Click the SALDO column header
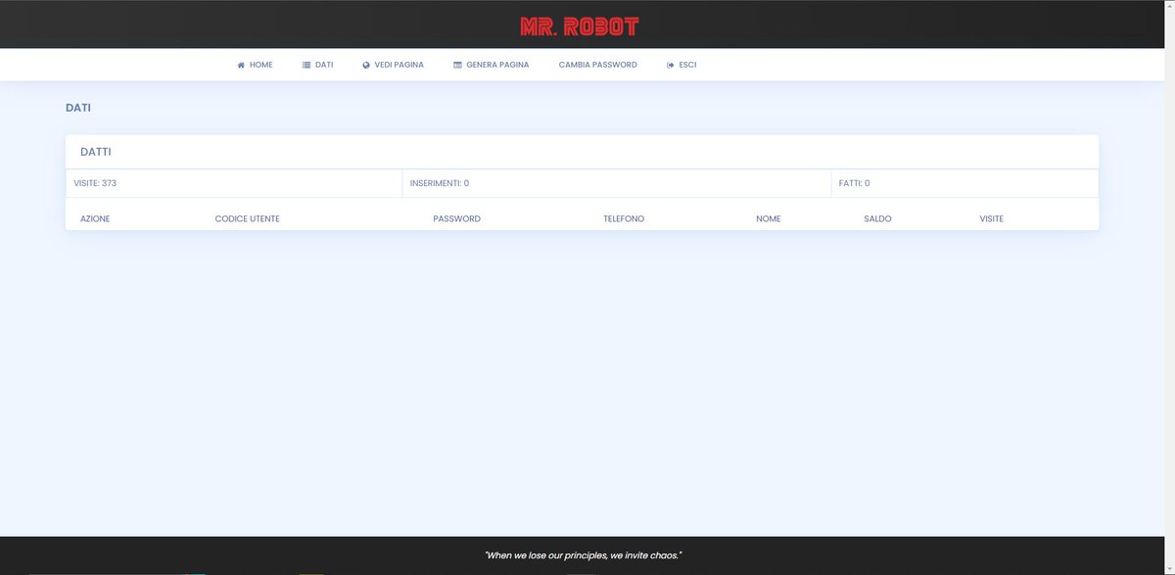Image resolution: width=1175 pixels, height=575 pixels. point(877,218)
